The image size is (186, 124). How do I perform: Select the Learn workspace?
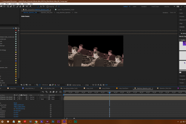135,7
